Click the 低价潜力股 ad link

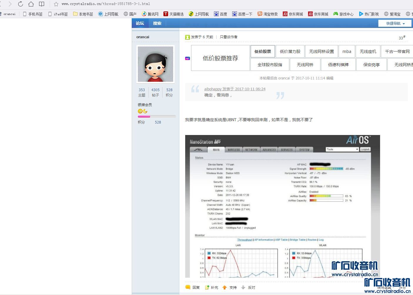pos(290,51)
